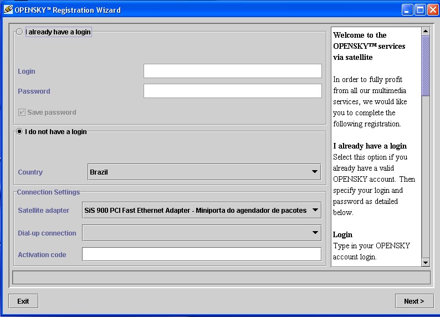
Task: Expand the Dial-up connection dropdown
Action: click(x=202, y=233)
